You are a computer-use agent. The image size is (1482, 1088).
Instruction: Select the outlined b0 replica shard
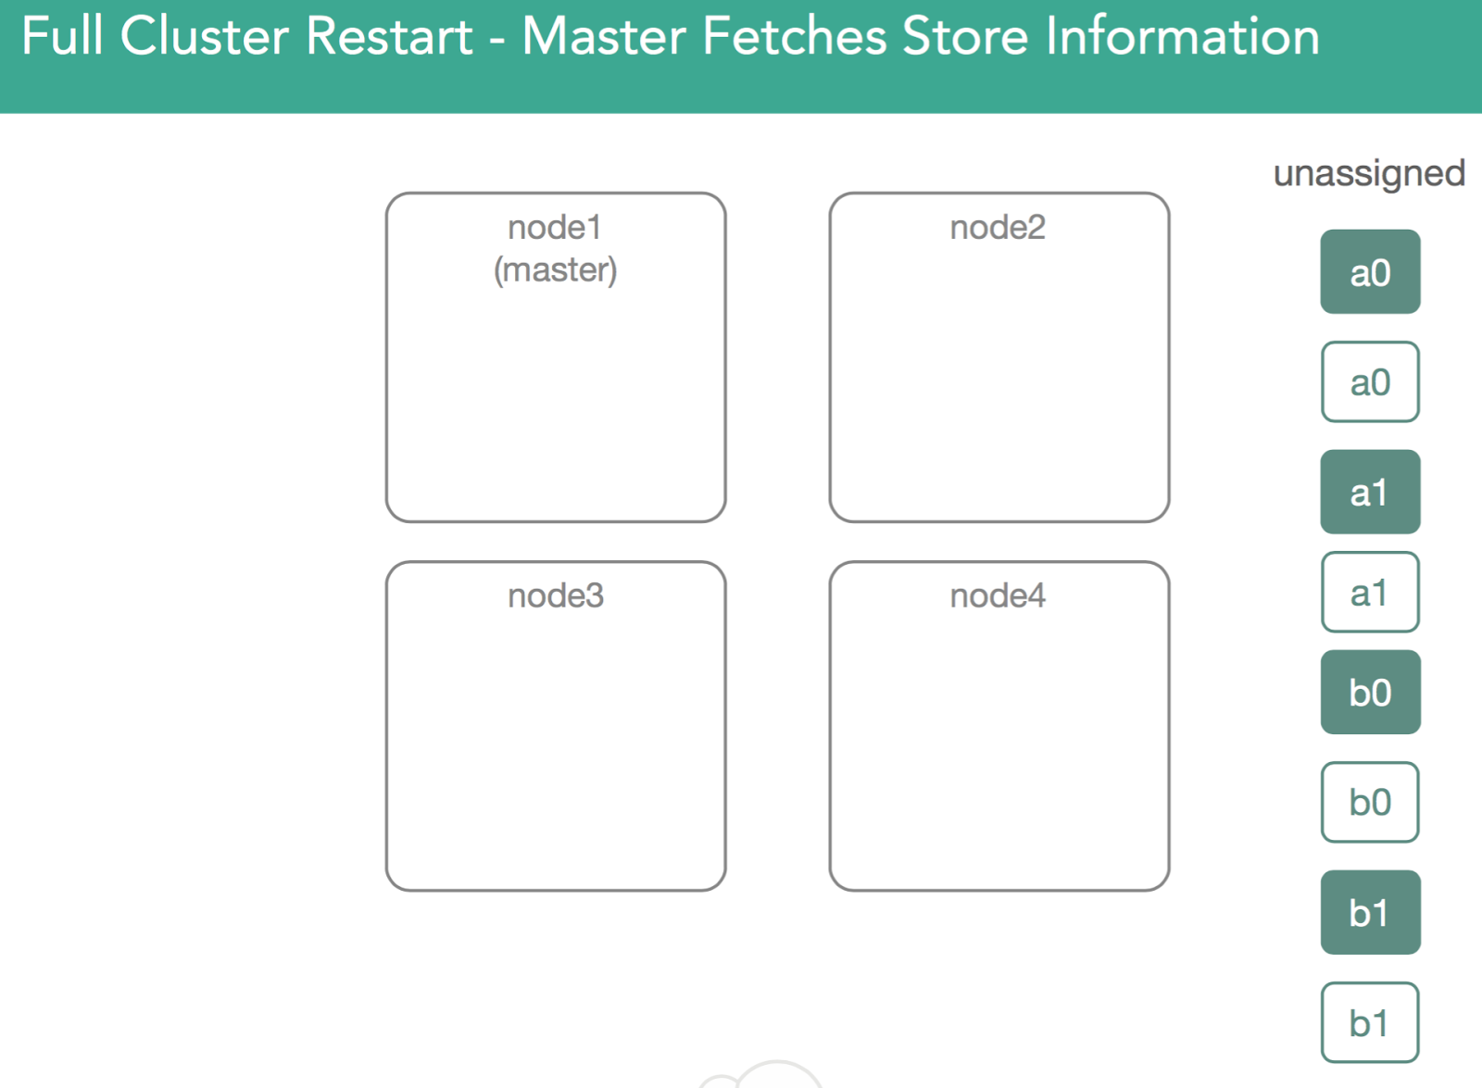click(1370, 802)
